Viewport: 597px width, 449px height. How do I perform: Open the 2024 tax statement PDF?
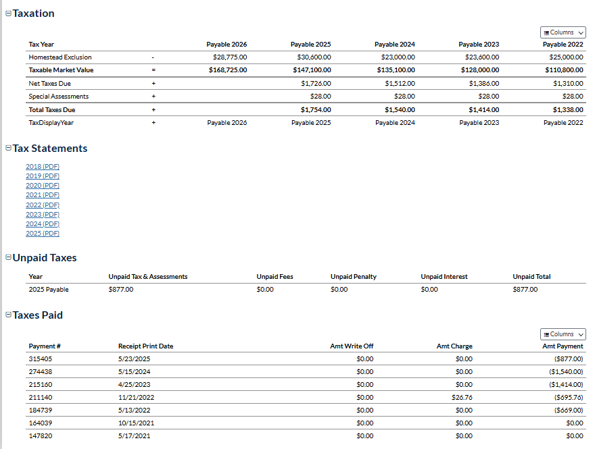43,223
